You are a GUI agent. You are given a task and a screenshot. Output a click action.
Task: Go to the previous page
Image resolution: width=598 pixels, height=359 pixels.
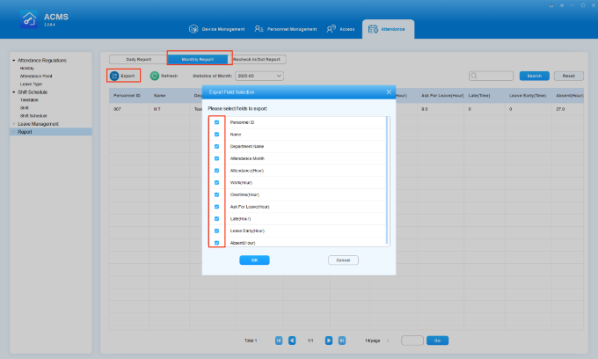[293, 340]
